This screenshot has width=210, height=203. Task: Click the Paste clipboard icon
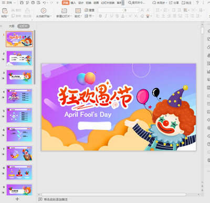tap(5, 10)
